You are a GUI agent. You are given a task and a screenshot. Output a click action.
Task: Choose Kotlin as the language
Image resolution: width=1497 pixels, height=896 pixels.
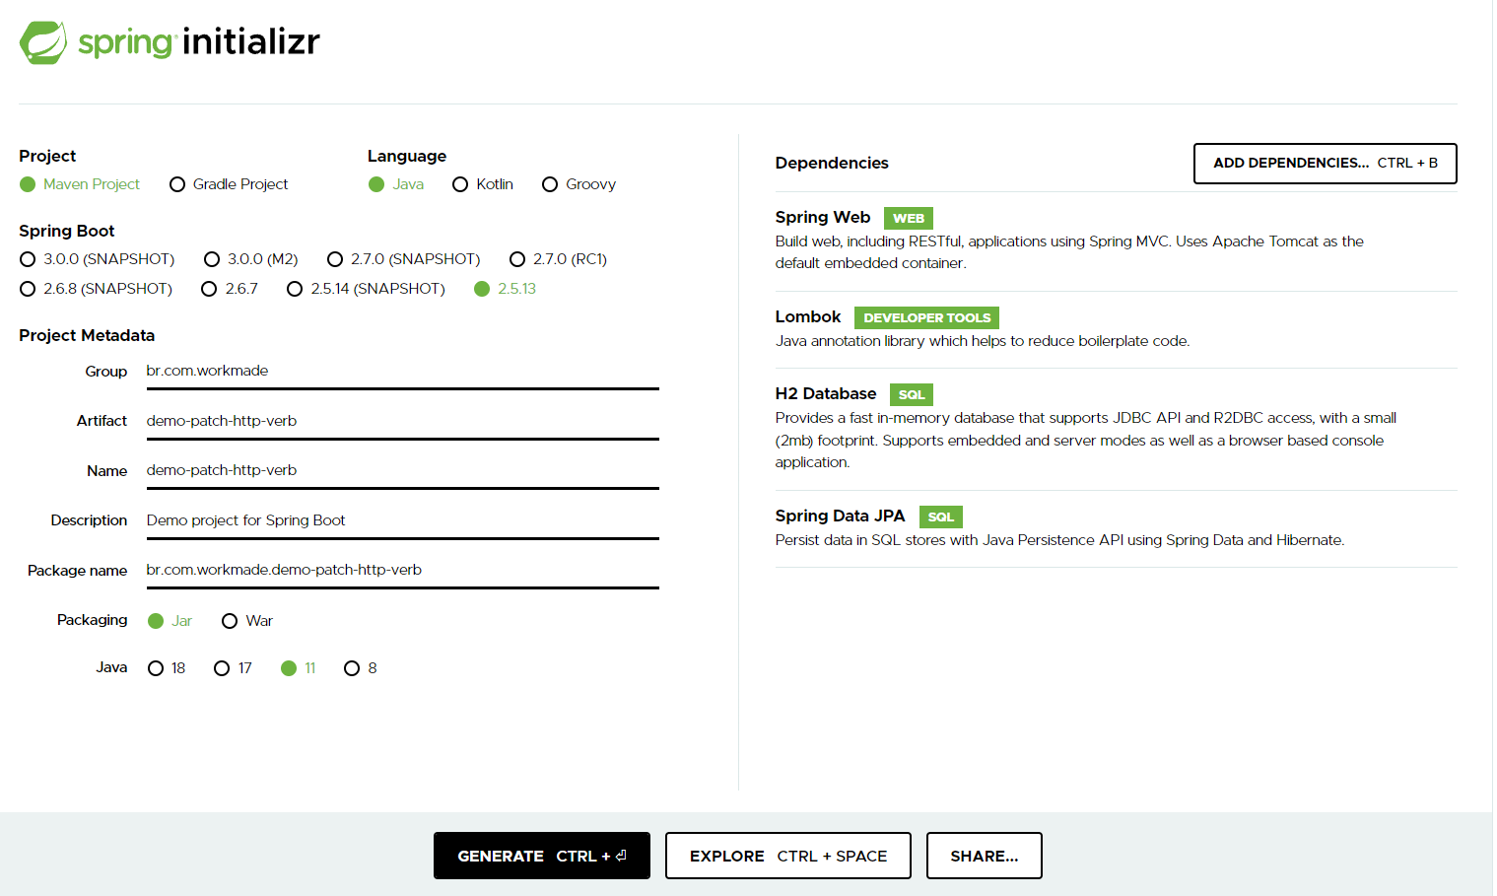(x=483, y=184)
